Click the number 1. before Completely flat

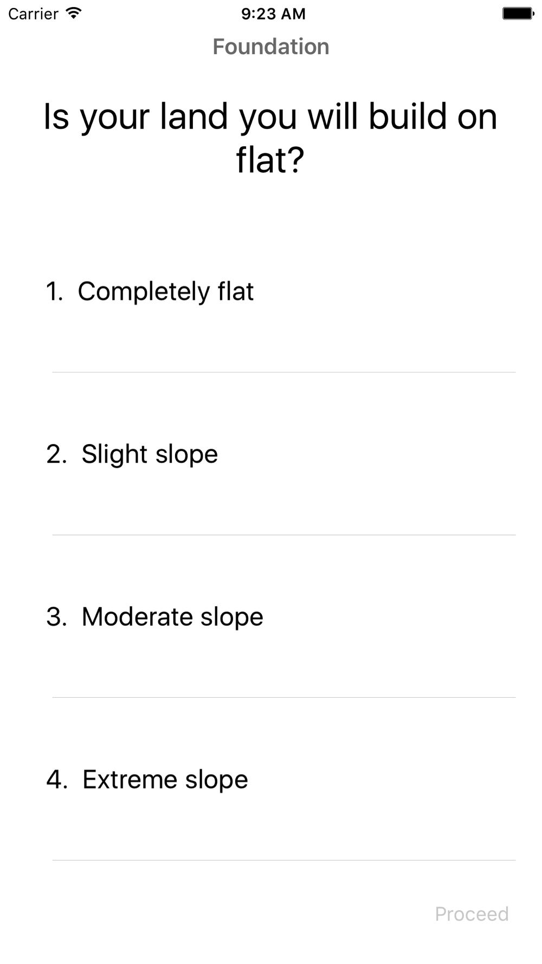point(55,292)
